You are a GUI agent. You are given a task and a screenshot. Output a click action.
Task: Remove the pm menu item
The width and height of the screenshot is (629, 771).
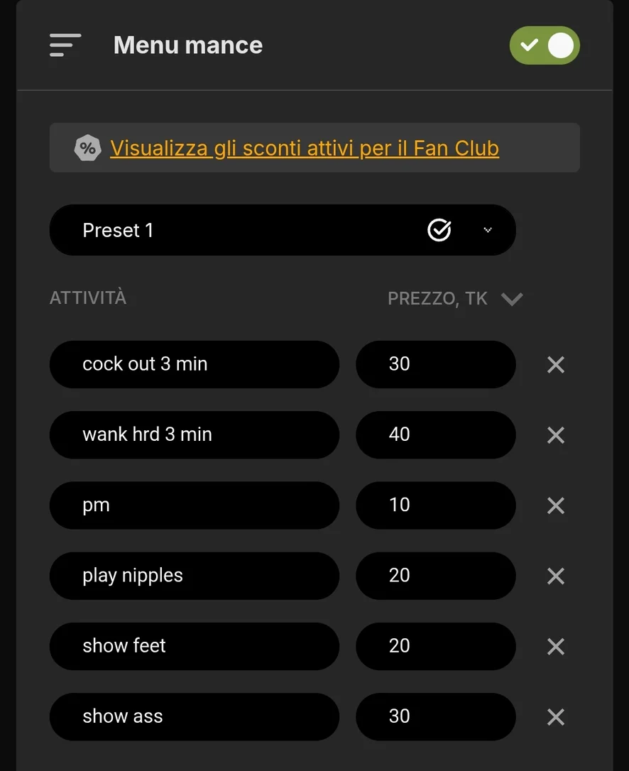(556, 505)
